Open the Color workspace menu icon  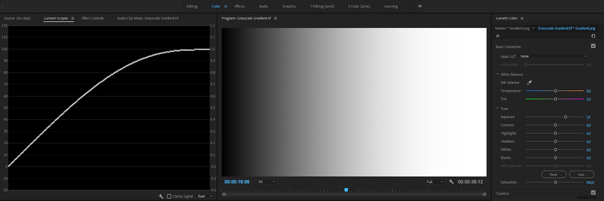point(226,6)
